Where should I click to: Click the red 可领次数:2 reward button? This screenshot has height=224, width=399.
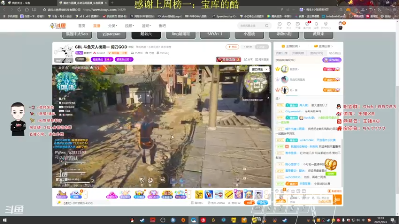point(228,59)
